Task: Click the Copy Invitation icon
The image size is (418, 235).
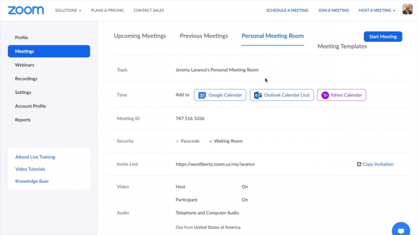Action: (x=359, y=164)
